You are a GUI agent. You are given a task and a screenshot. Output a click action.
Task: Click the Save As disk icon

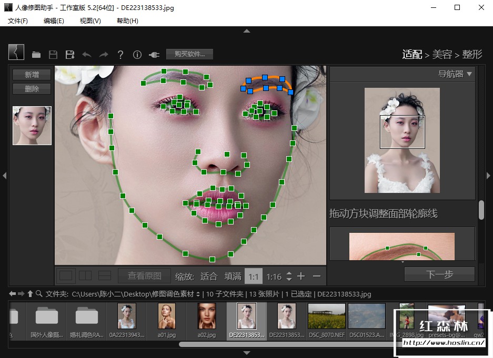pyautogui.click(x=69, y=55)
